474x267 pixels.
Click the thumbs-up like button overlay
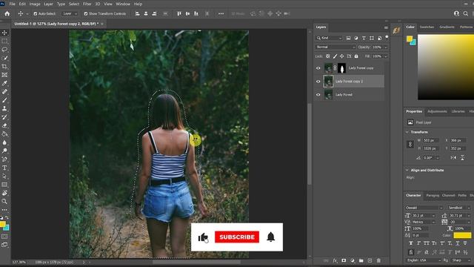(x=203, y=237)
